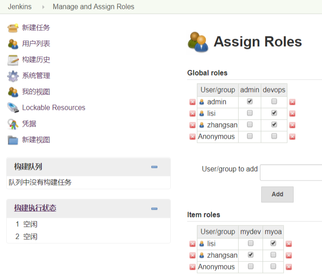The width and height of the screenshot is (322, 277).
Task: Click left red delete icon for Anonymous in Global roles
Action: (192, 136)
